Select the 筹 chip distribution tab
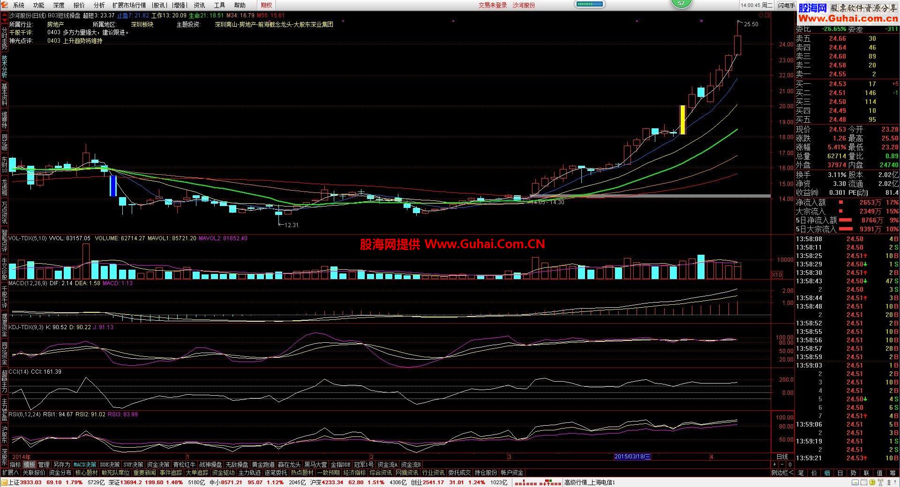900x487 pixels. coord(892,473)
